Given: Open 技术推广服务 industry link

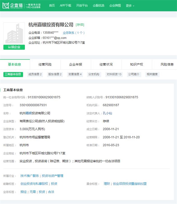Looking at the screenshot, I should 29,176.
